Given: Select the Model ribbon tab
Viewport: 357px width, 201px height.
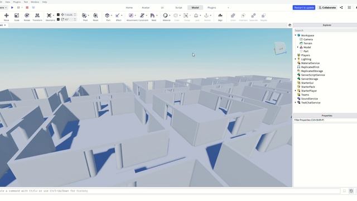Looking at the screenshot, I should (195, 7).
